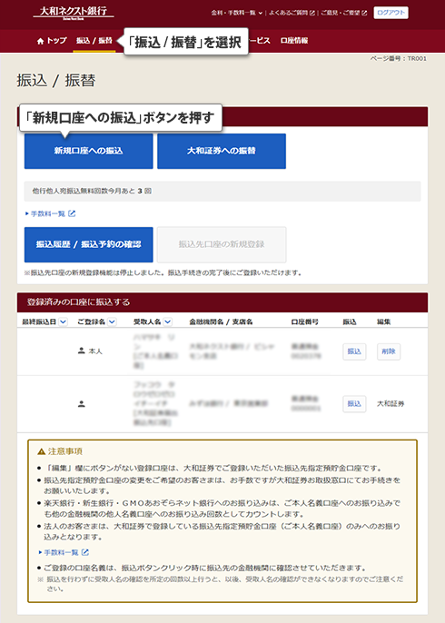Click the 新規口座への振込 button
This screenshot has height=623, width=445.
pyautogui.click(x=89, y=151)
